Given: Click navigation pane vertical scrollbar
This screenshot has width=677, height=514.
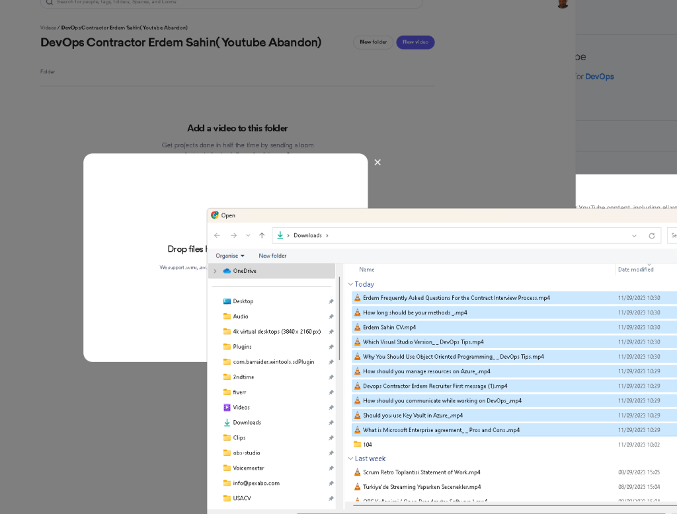Looking at the screenshot, I should coord(340,319).
